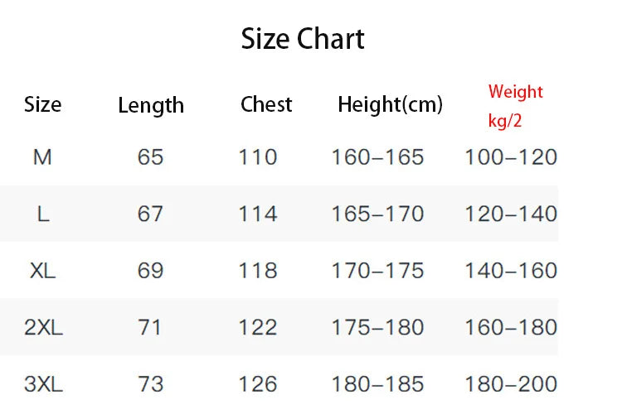The height and width of the screenshot is (414, 622).
Task: Select the 2XL size cell
Action: tap(43, 328)
